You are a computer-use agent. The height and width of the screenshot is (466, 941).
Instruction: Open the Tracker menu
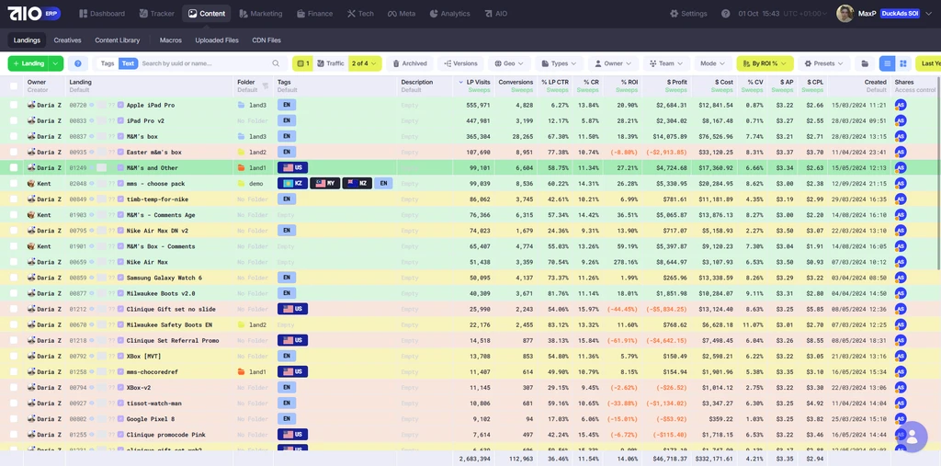tap(156, 13)
